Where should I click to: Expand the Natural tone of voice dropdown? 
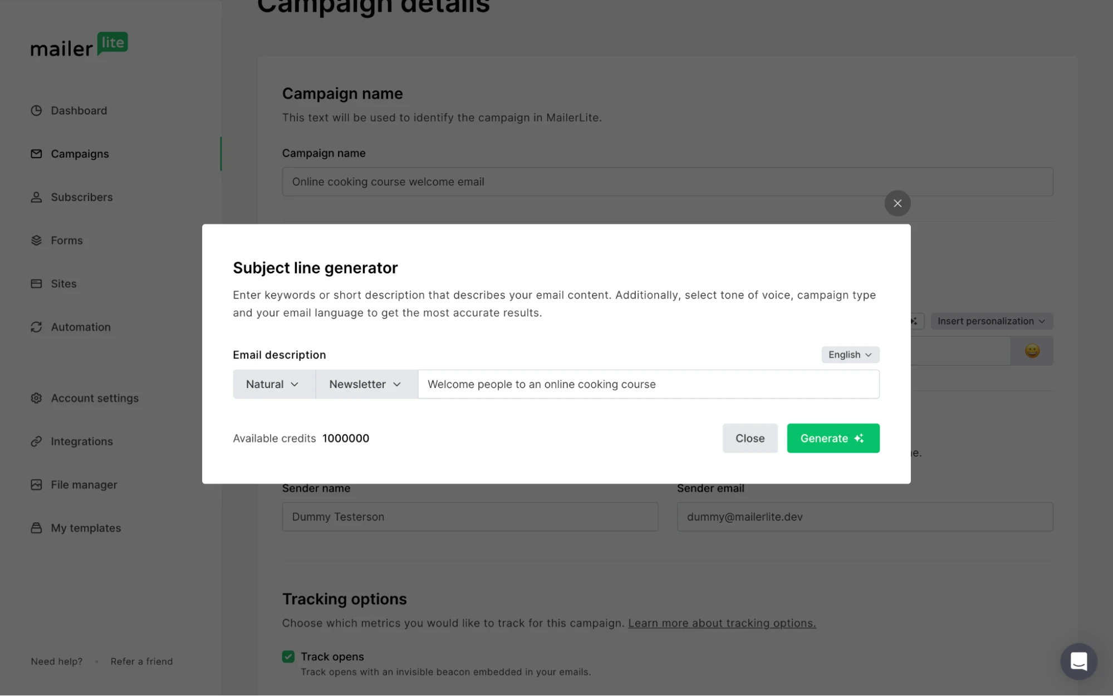click(273, 384)
